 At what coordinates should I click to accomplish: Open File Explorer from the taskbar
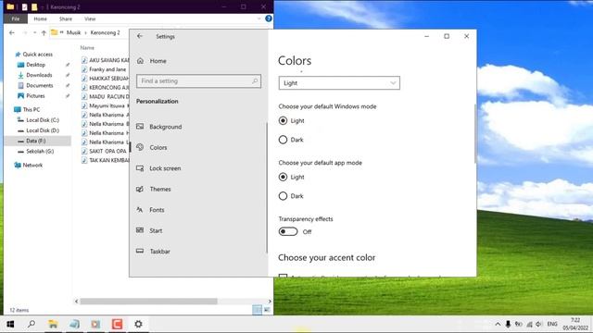point(53,324)
